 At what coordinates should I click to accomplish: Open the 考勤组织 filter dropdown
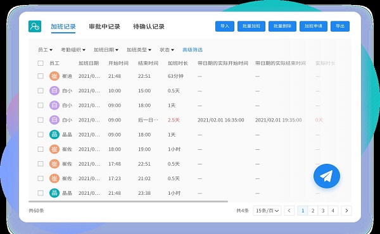click(73, 50)
